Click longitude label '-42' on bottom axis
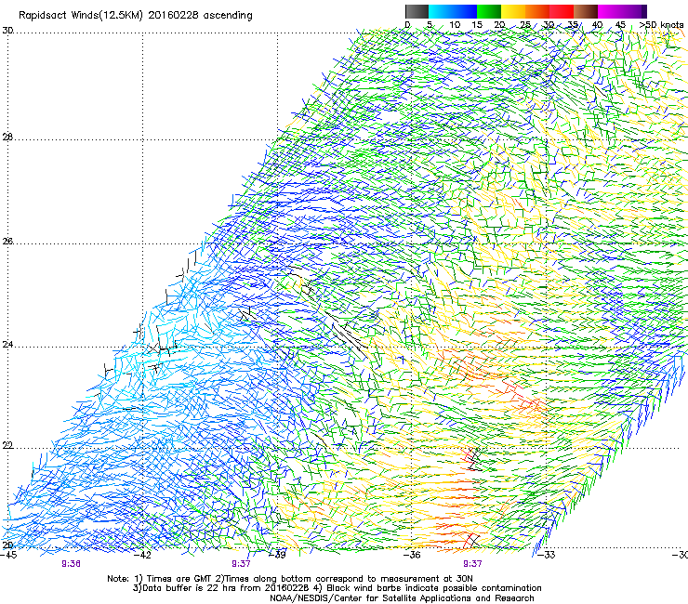688x604 pixels. (x=142, y=555)
